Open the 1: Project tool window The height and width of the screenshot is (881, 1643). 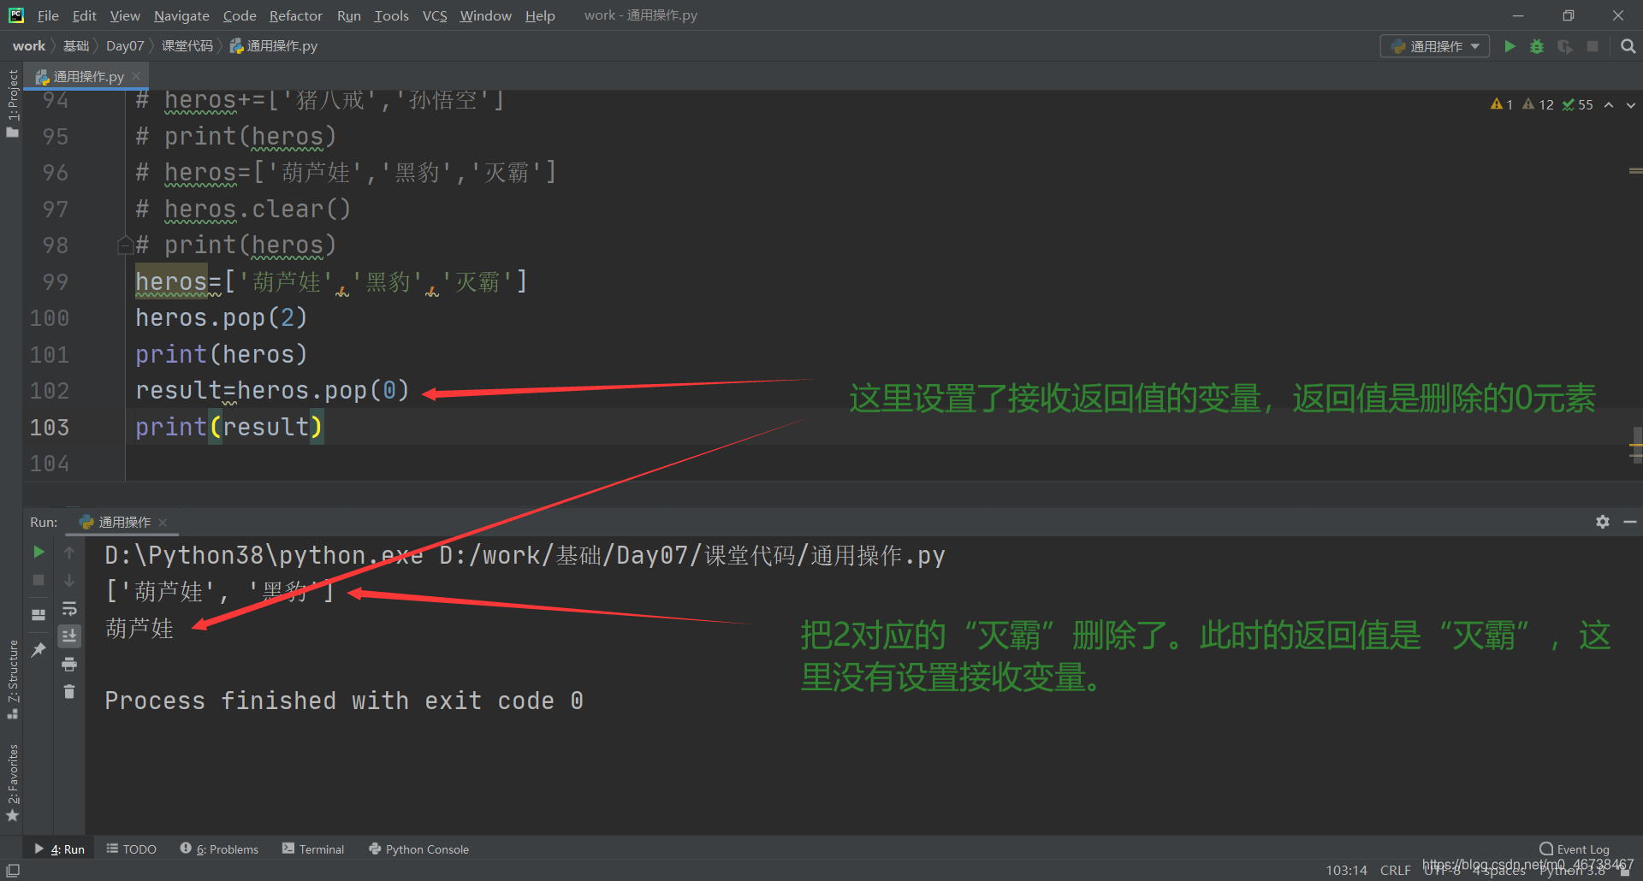(x=12, y=103)
